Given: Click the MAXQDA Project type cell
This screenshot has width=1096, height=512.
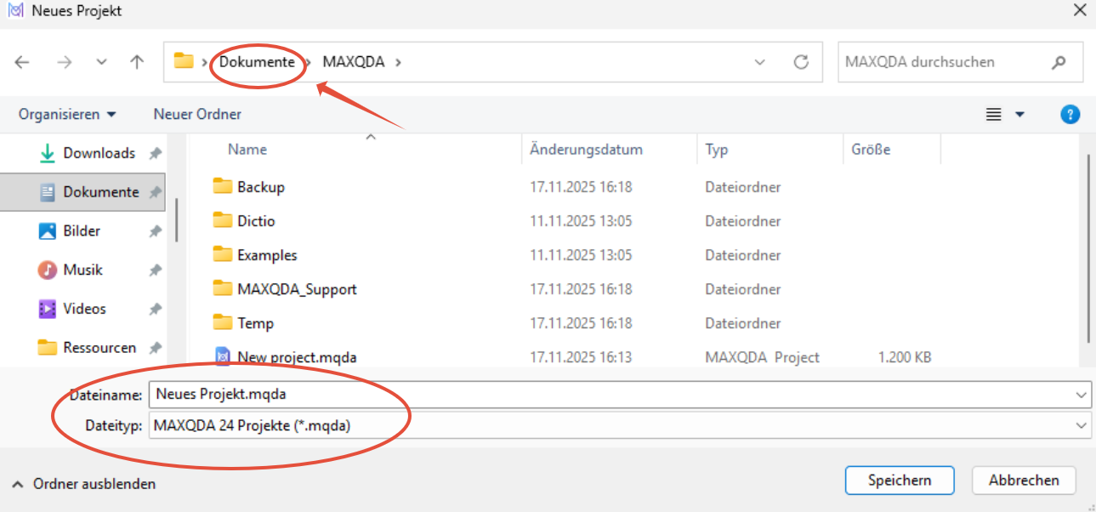Looking at the screenshot, I should (x=762, y=357).
